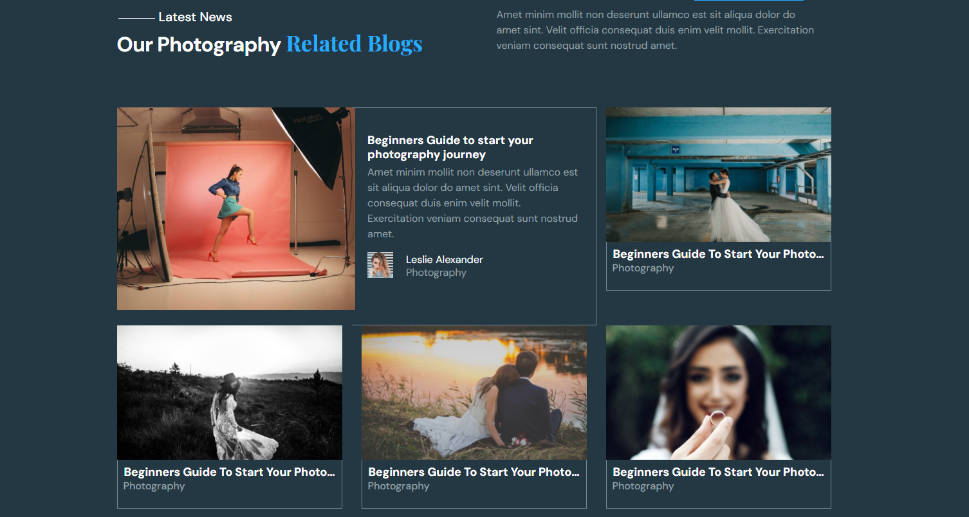The width and height of the screenshot is (969, 517).
Task: Click the blue 'Related Blogs' heading text
Action: click(x=354, y=44)
